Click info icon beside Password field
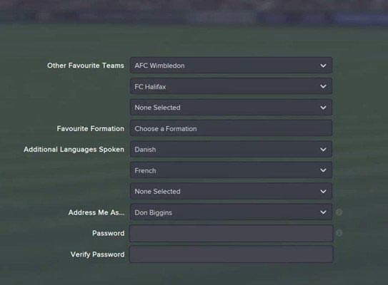This screenshot has width=388, height=285. (339, 233)
